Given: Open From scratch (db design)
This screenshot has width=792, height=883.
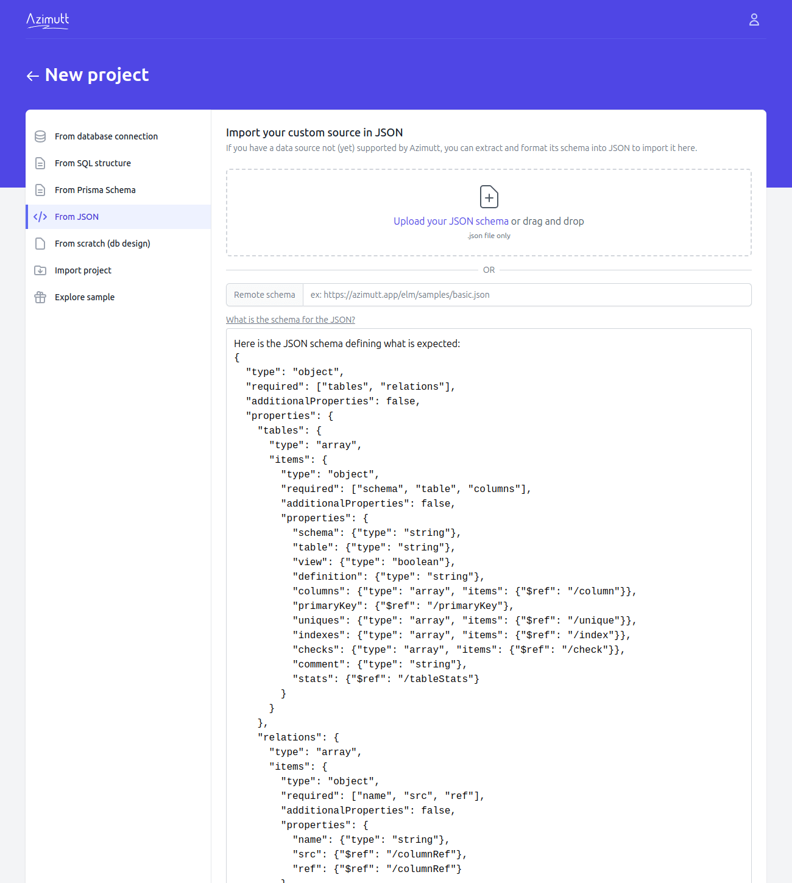Looking at the screenshot, I should (x=102, y=244).
